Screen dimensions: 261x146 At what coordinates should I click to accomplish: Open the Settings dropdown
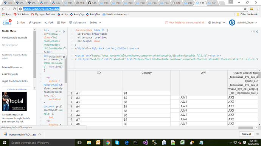pyautogui.click(x=217, y=22)
